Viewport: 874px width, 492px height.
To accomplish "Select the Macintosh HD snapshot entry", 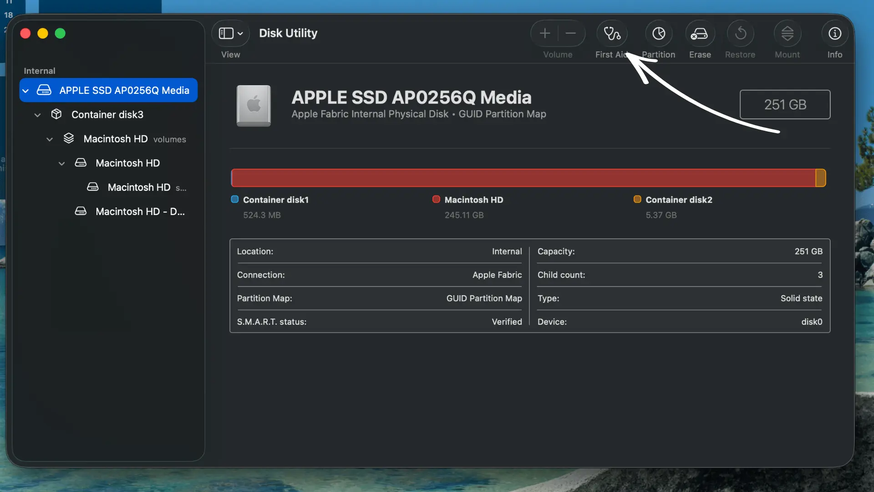I will click(108, 187).
